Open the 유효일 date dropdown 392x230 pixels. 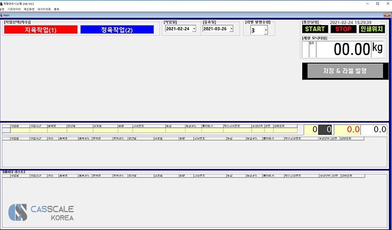pyautogui.click(x=232, y=29)
